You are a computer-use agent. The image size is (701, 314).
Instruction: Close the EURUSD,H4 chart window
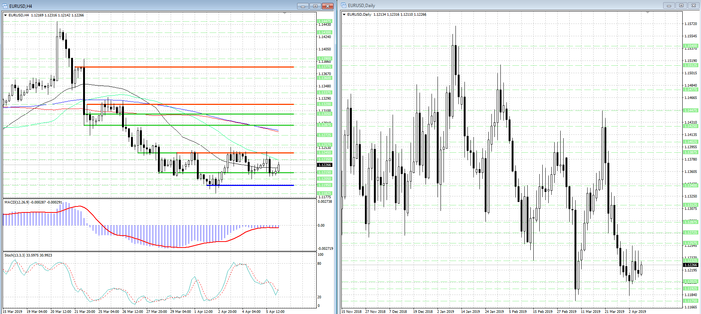pos(327,6)
